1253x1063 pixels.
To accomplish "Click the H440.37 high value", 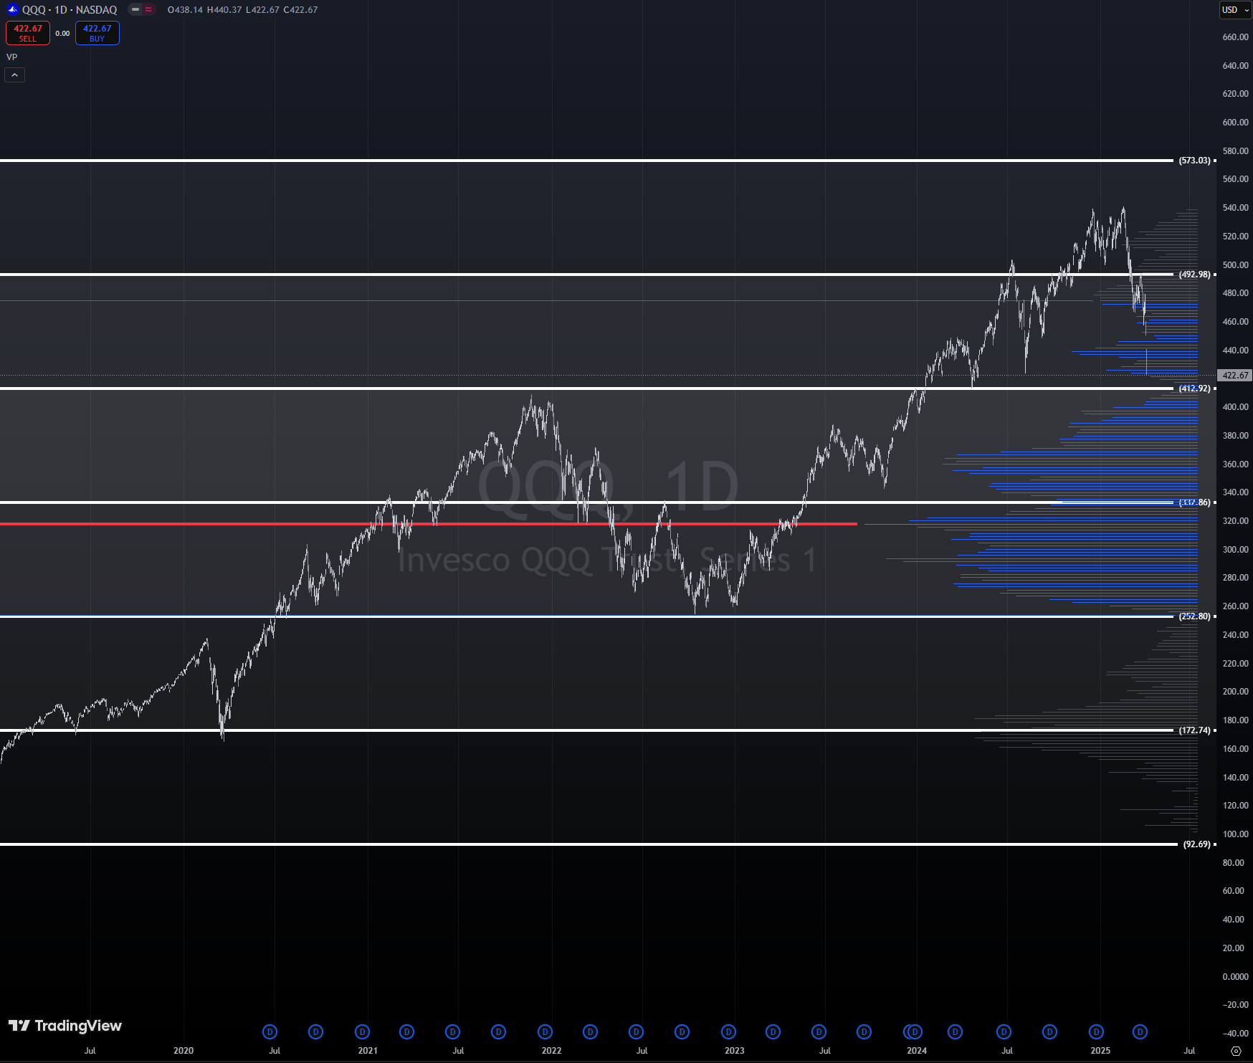I will pyautogui.click(x=224, y=10).
